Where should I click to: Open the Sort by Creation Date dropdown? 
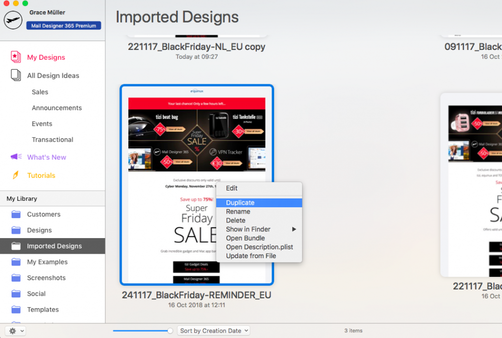coord(214,331)
